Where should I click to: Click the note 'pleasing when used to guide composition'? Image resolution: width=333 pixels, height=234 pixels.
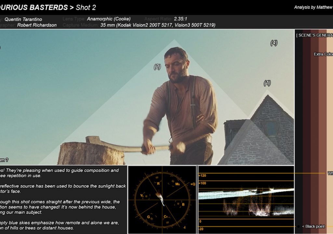[x=60, y=173]
